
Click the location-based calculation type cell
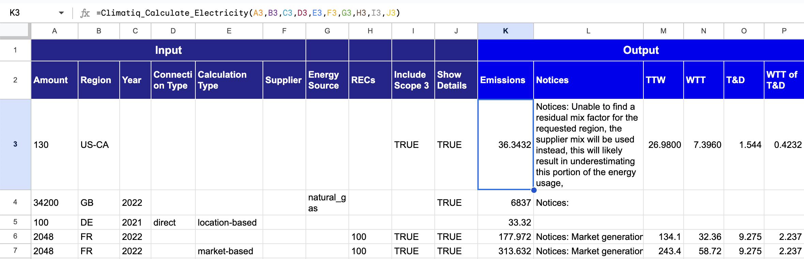pyautogui.click(x=229, y=222)
